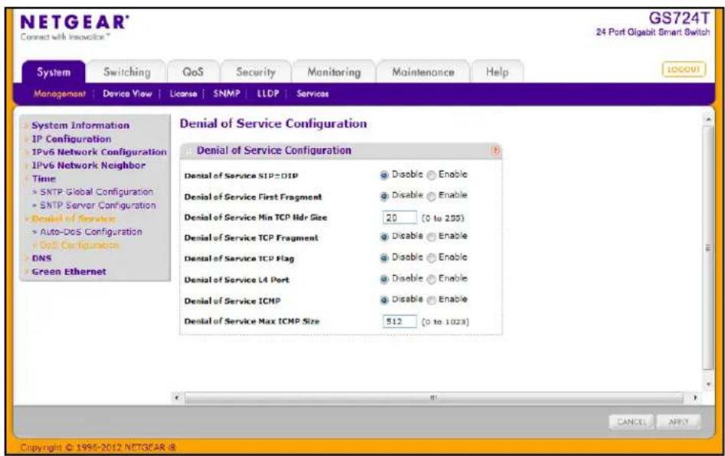
Task: Open SNTP Server Configuration
Action: tap(97, 205)
